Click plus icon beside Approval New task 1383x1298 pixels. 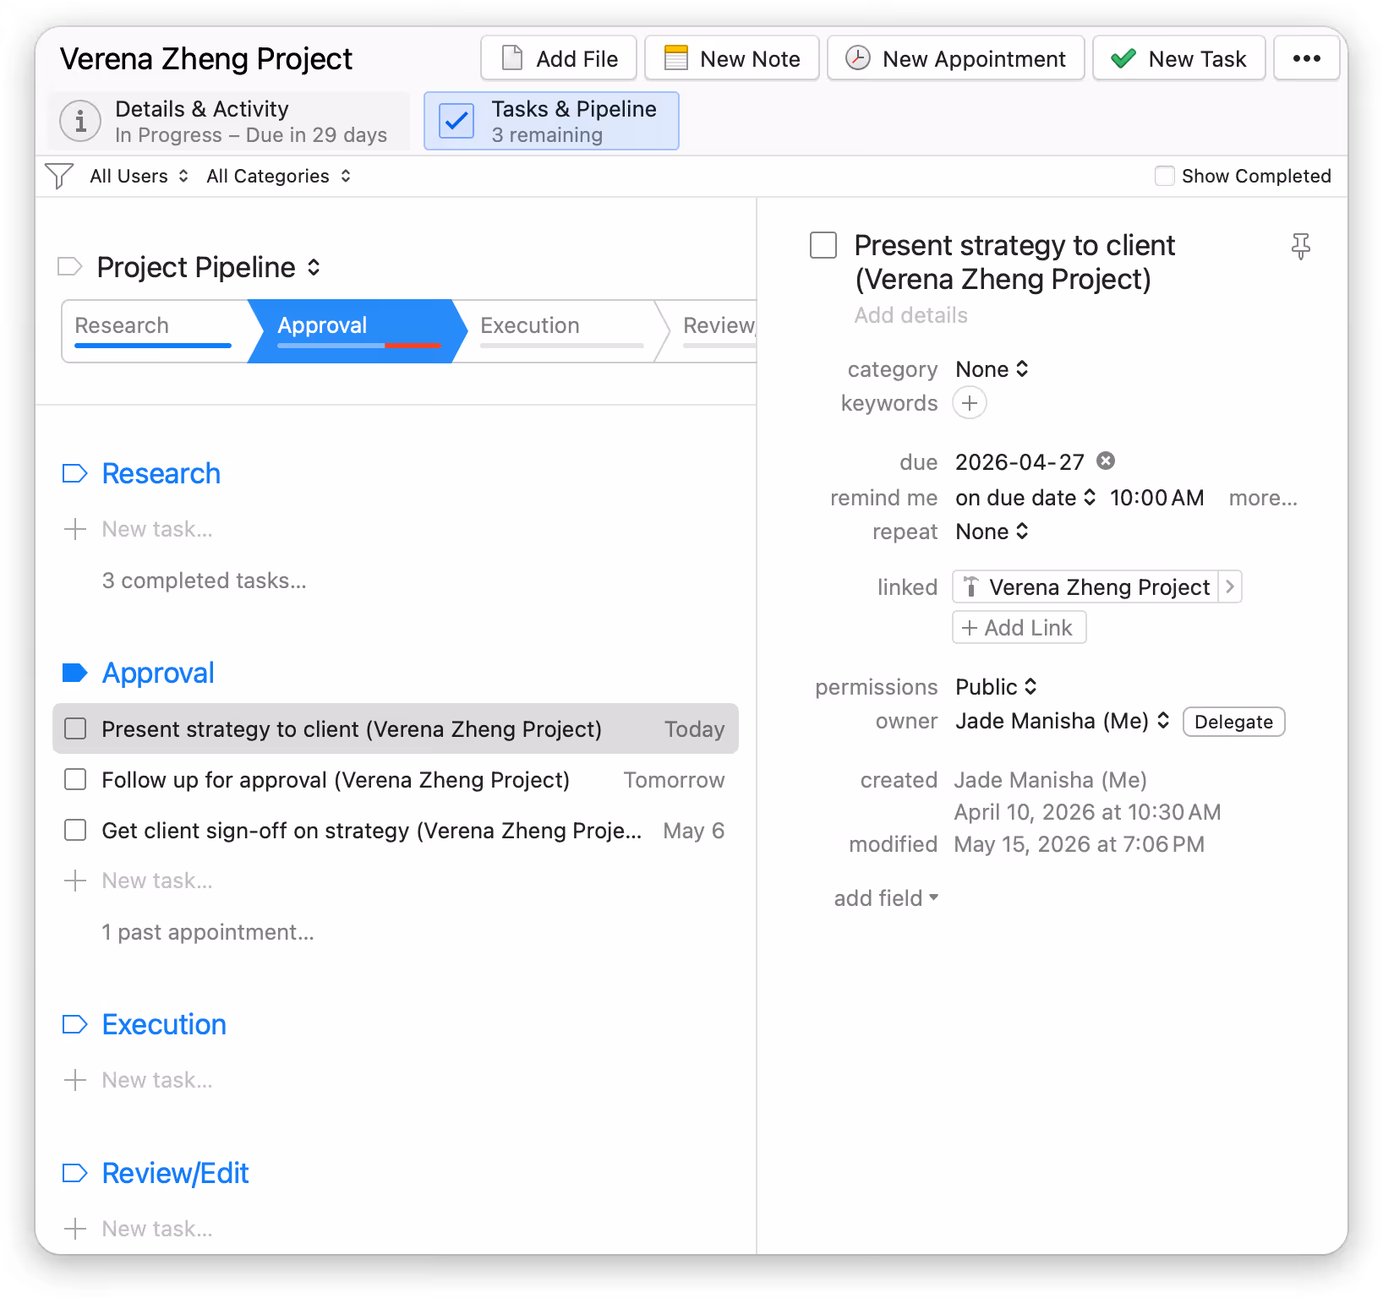pyautogui.click(x=75, y=881)
